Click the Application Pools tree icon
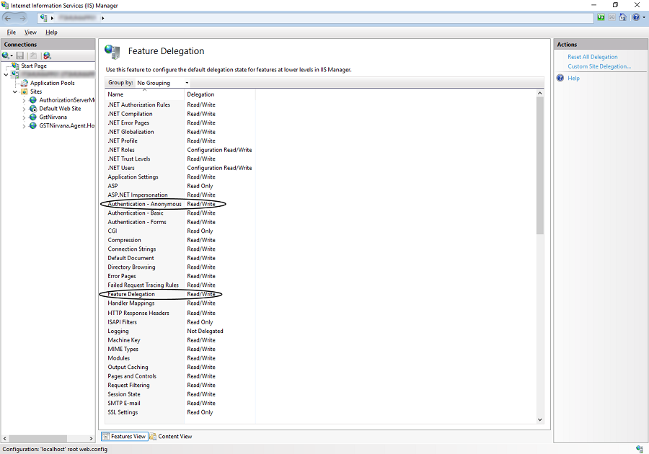The width and height of the screenshot is (649, 454). pyautogui.click(x=25, y=83)
